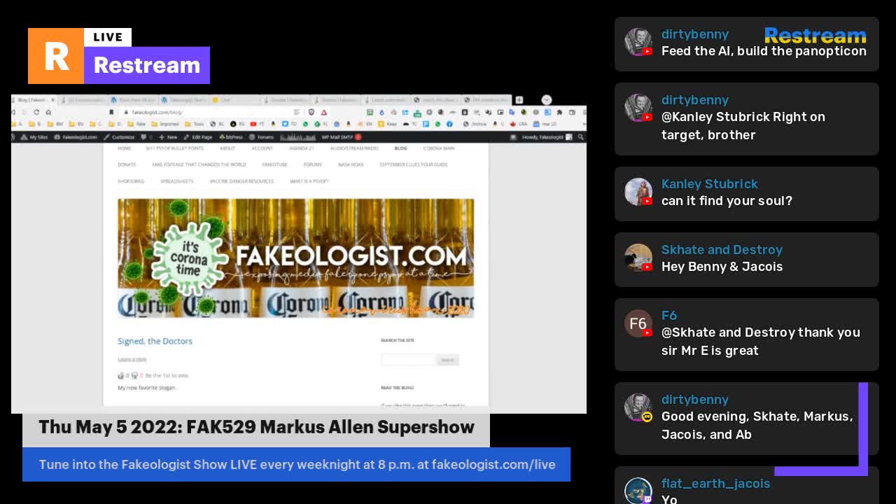Open SPREADSHEETS nav link
Viewport: 896px width, 504px height.
[176, 181]
